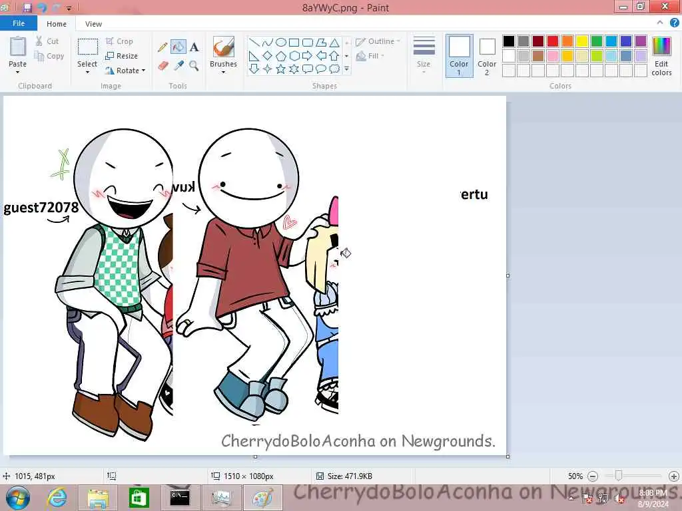The height and width of the screenshot is (511, 682).
Task: Adjust the zoom level slider
Action: pyautogui.click(x=618, y=476)
